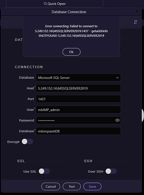This screenshot has width=144, height=195.
Task: Click the Microsoft SQL Server dropdown chevron
Action: [117, 78]
